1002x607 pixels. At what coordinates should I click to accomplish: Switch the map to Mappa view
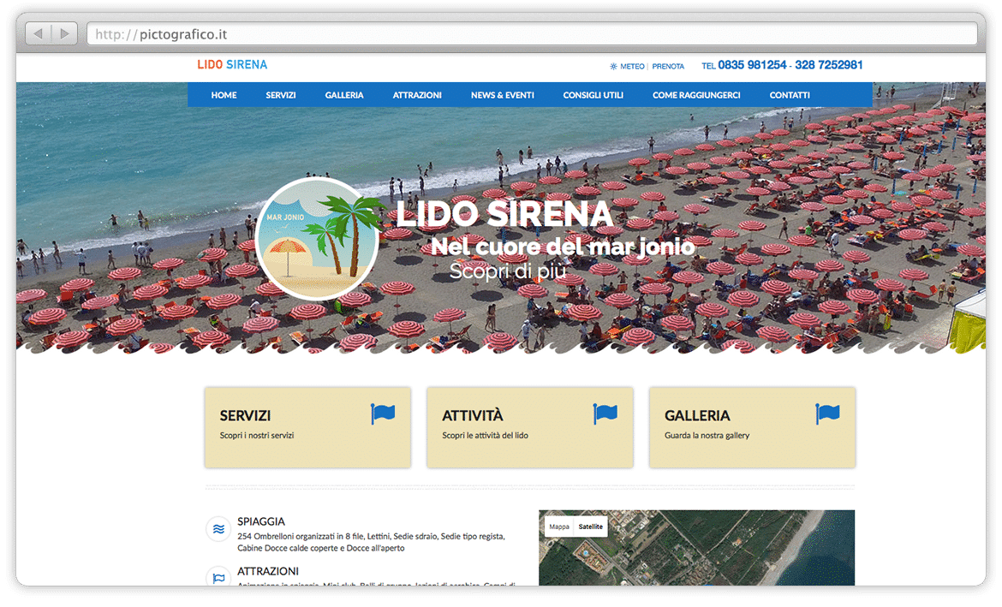pos(559,527)
